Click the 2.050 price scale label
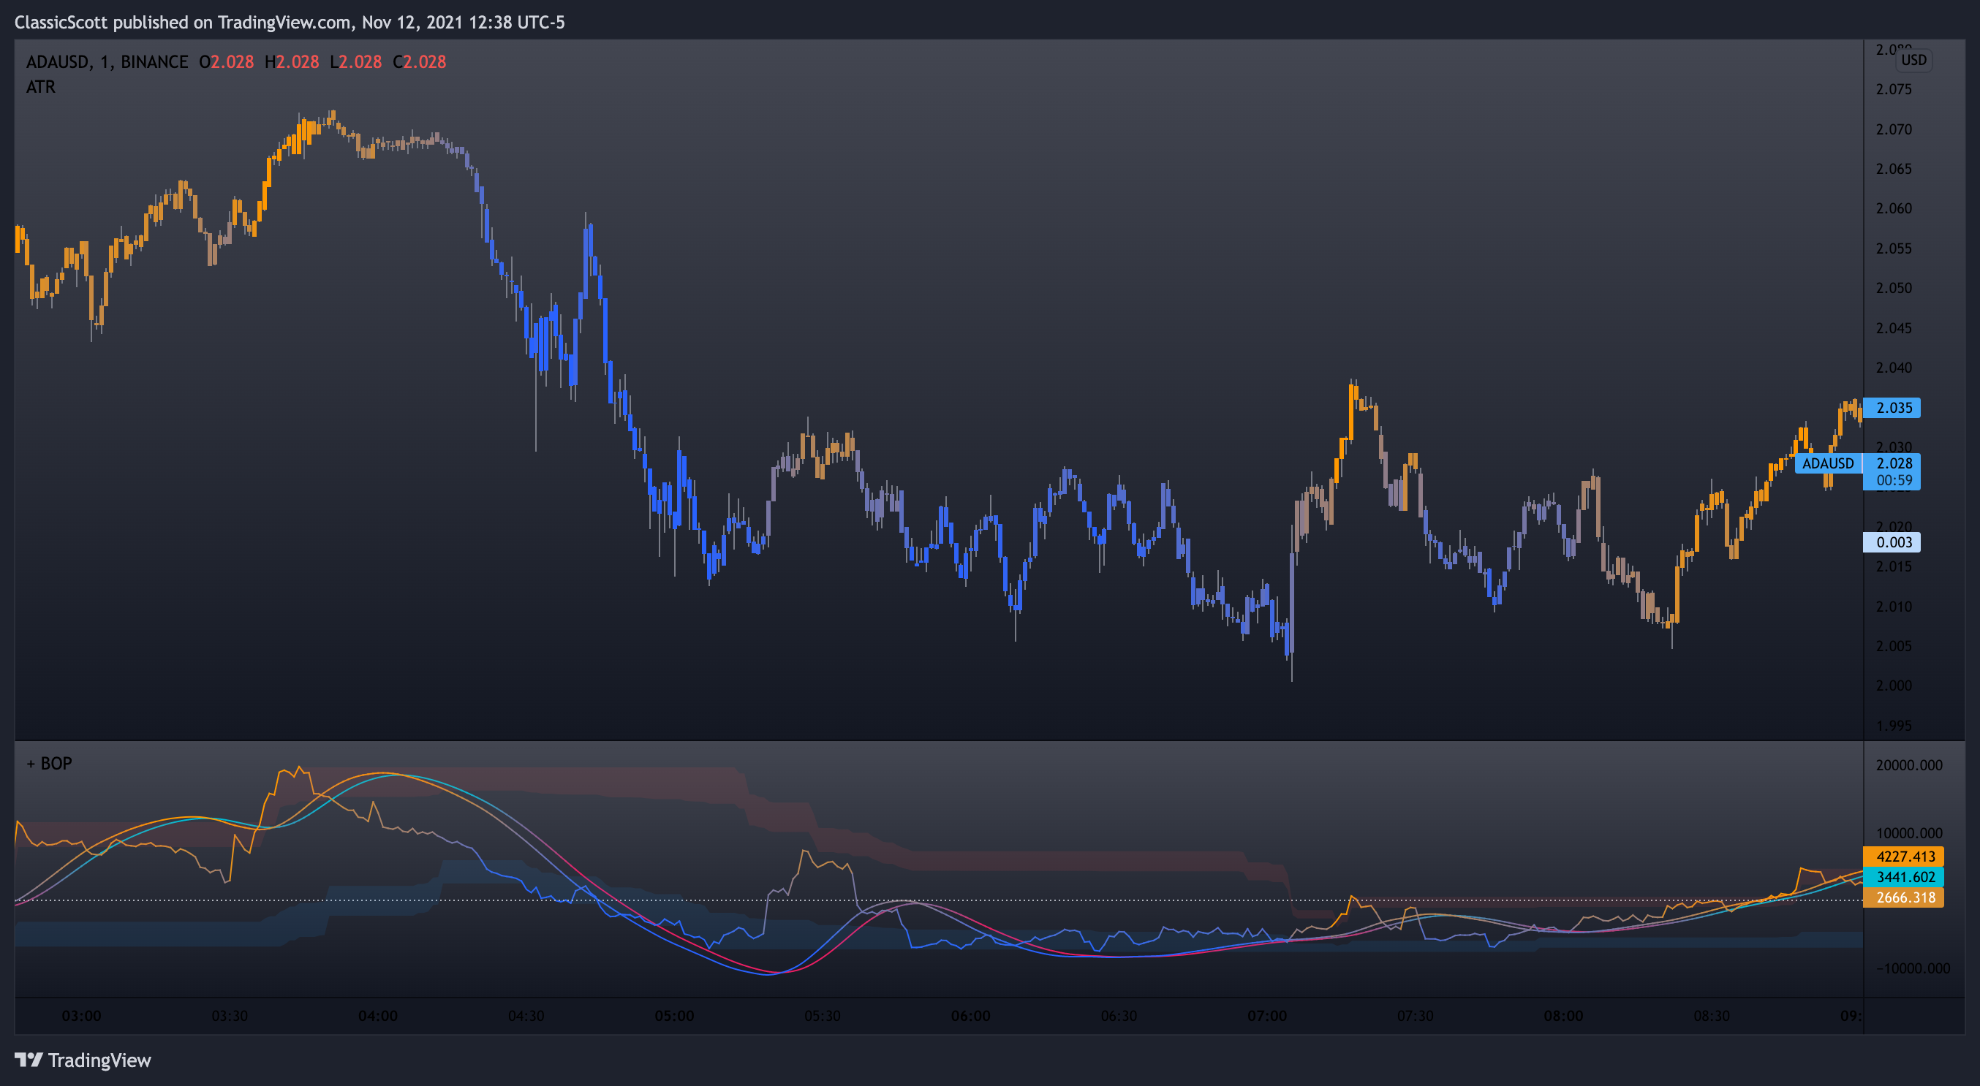The width and height of the screenshot is (1980, 1086). point(1894,288)
